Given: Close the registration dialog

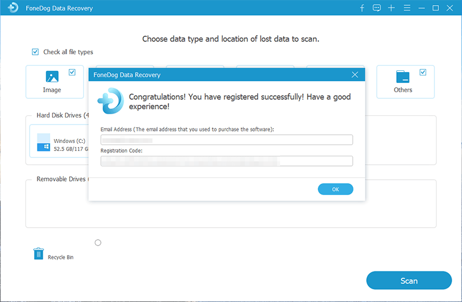Looking at the screenshot, I should click(x=355, y=75).
